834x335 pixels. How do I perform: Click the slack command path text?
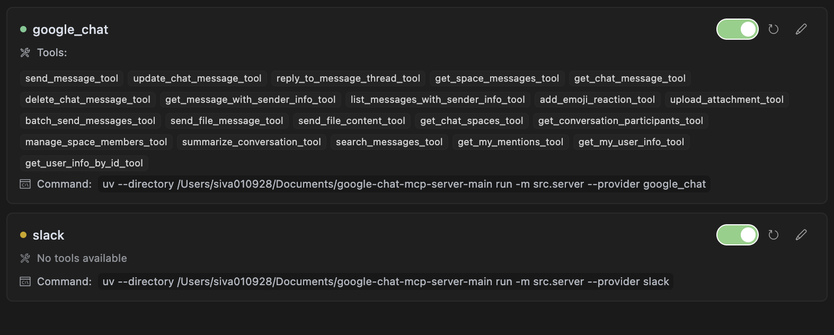(x=386, y=281)
